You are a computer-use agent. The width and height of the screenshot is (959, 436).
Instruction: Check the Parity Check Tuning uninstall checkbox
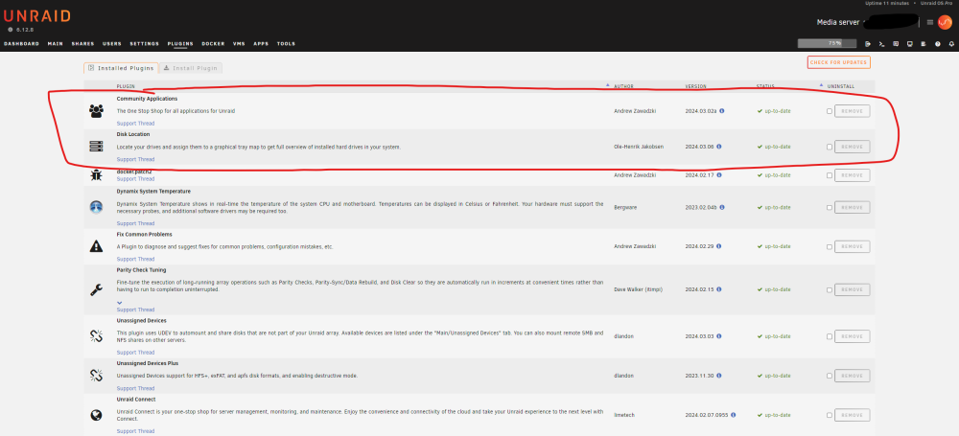[x=830, y=289]
